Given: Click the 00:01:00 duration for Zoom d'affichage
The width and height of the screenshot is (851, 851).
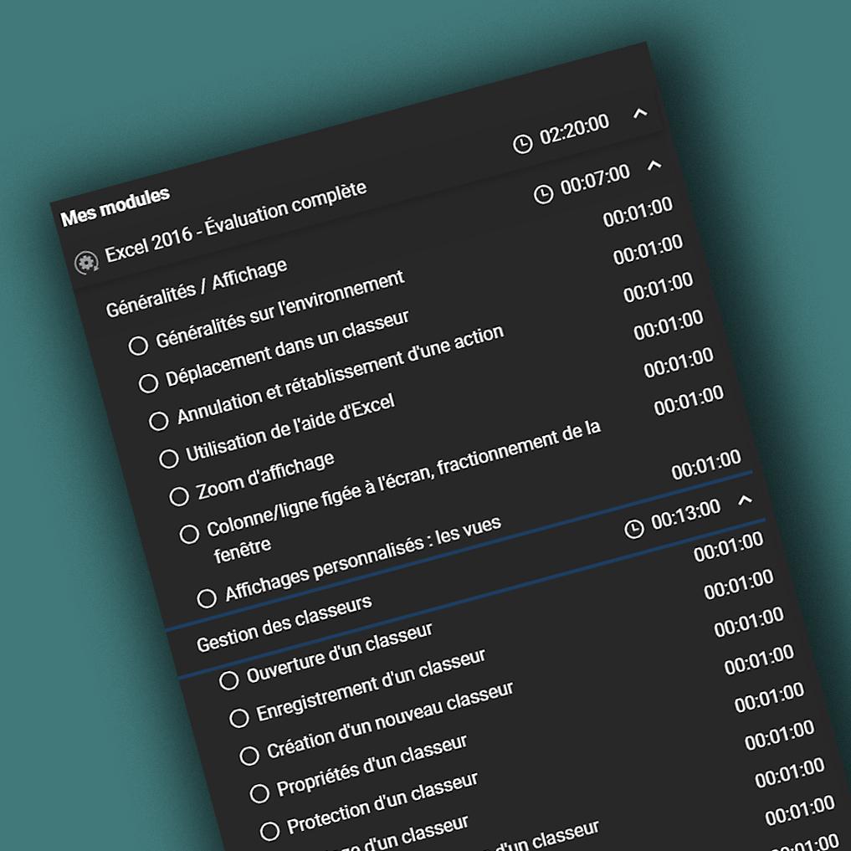Looking at the screenshot, I should 679,362.
